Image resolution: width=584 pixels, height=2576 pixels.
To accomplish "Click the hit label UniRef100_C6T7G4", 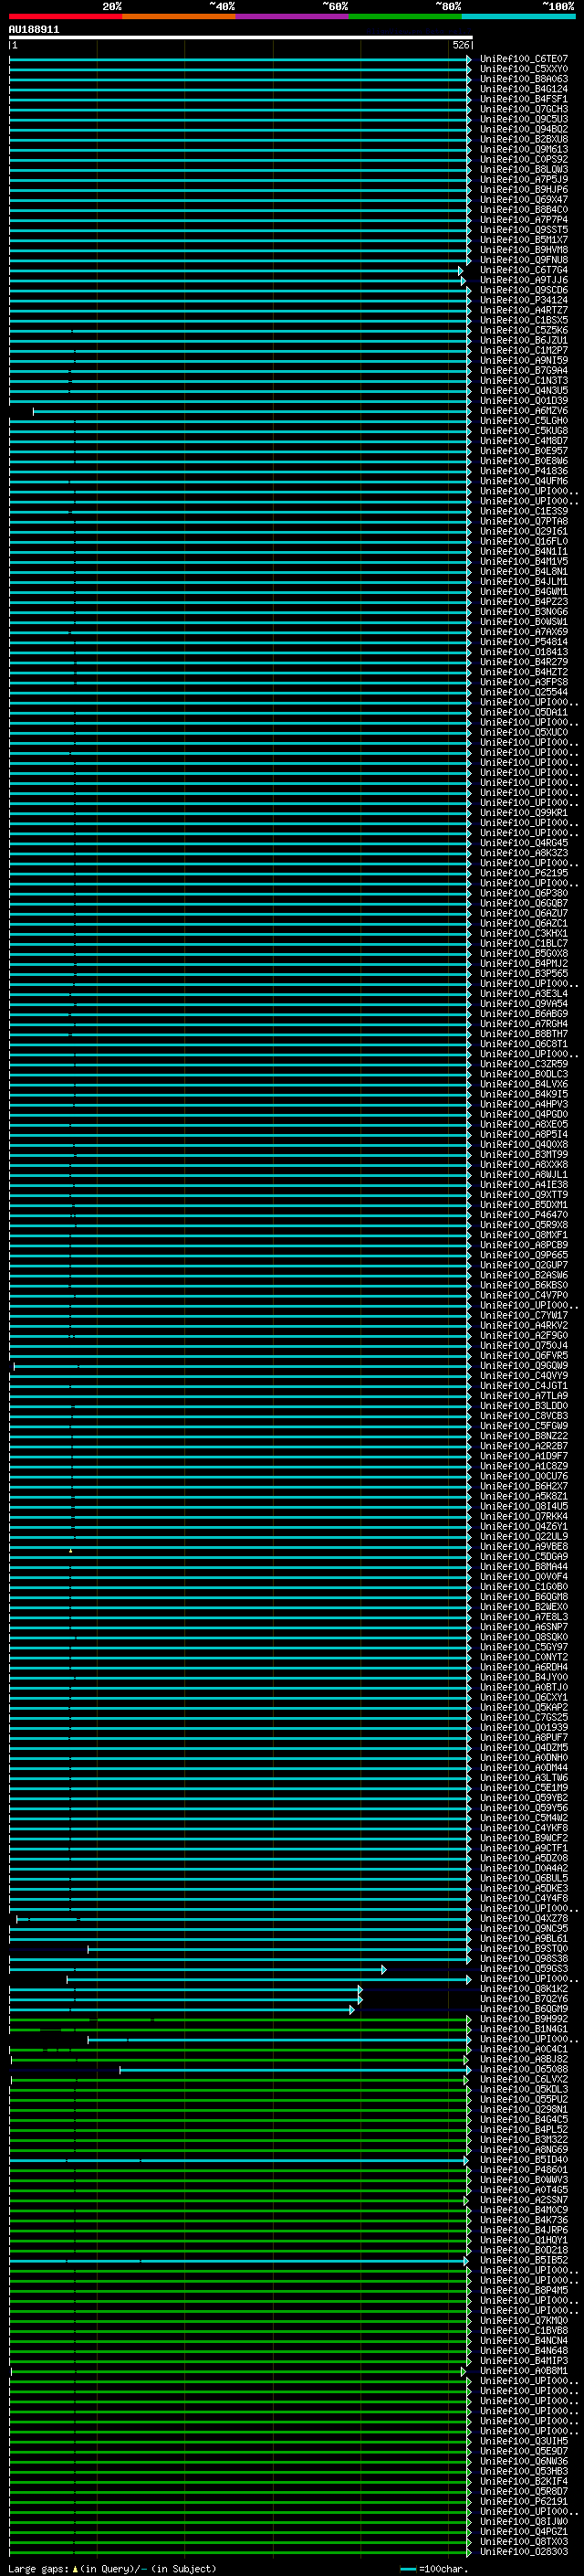I will point(523,270).
